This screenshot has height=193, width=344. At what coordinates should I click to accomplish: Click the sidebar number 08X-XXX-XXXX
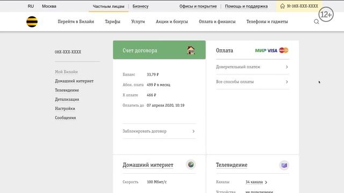[x=68, y=52]
